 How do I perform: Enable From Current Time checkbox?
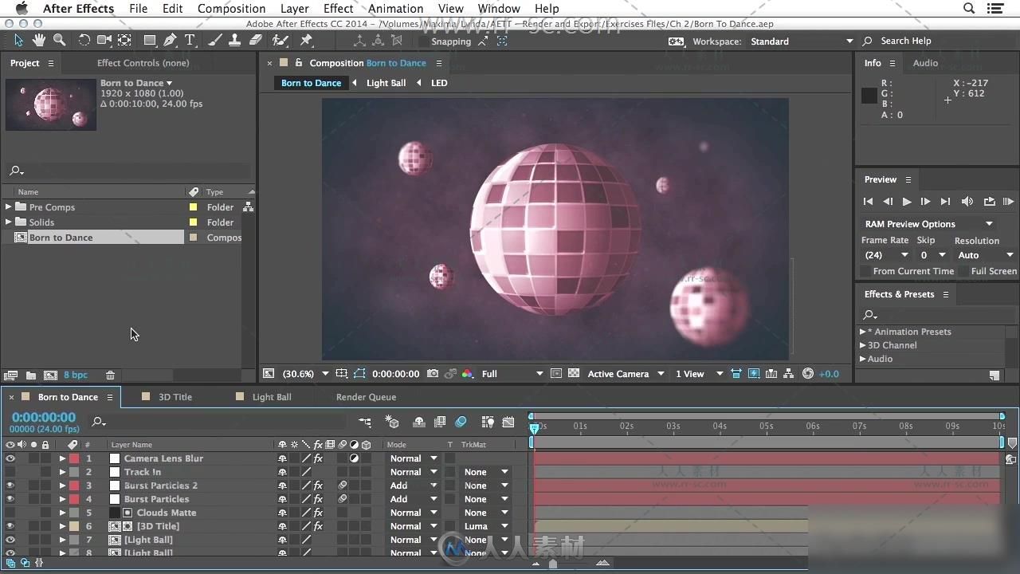pyautogui.click(x=865, y=271)
